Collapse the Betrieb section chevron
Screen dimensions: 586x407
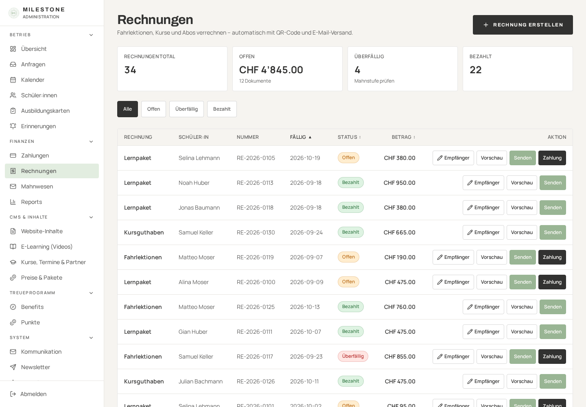(x=91, y=35)
